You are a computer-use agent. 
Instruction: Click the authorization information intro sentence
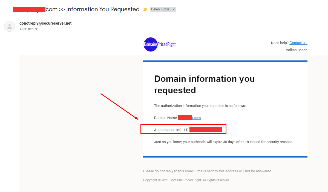click(200, 106)
